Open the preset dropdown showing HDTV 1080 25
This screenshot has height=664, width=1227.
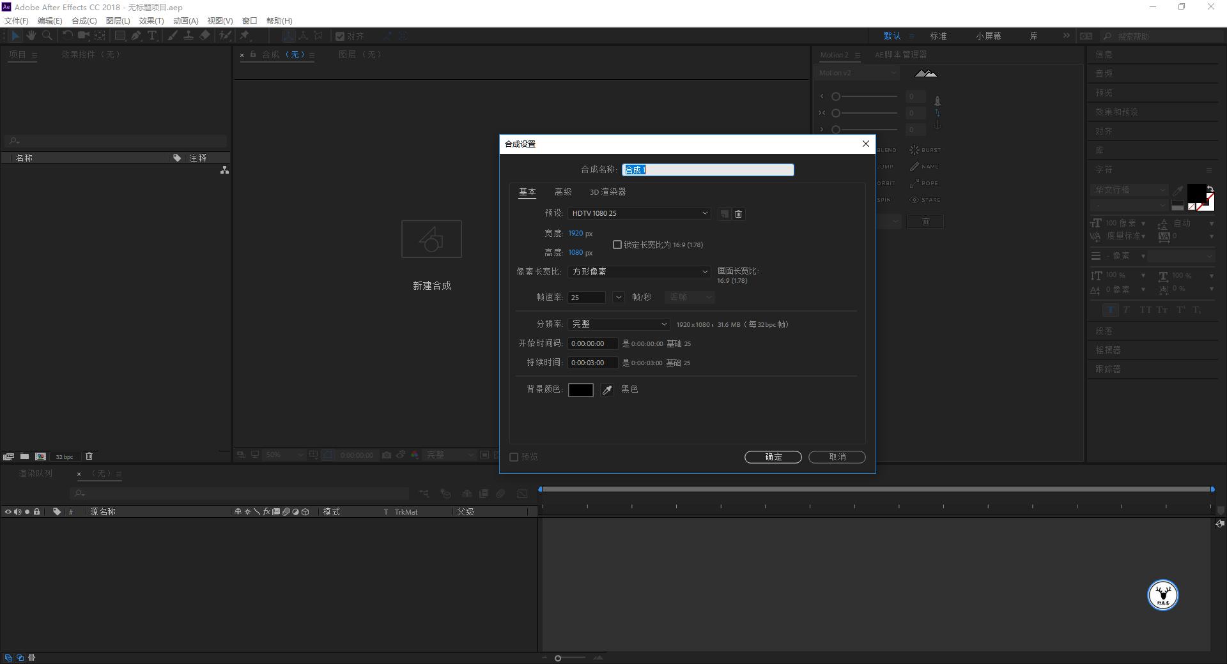tap(639, 213)
